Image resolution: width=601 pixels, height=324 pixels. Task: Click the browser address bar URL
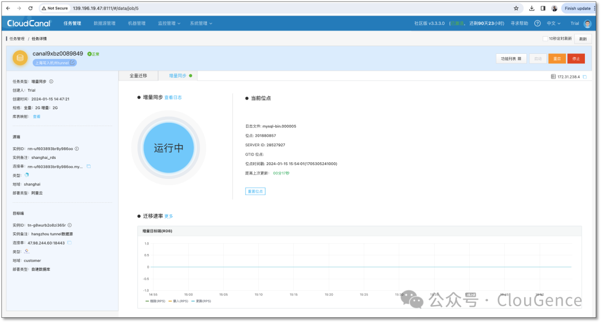106,8
